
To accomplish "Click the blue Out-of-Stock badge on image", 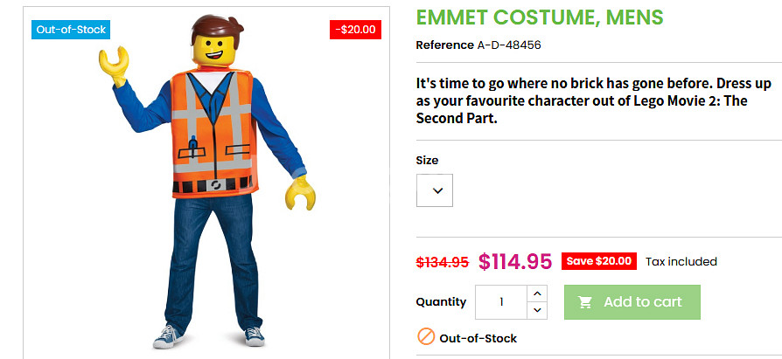I will click(72, 30).
